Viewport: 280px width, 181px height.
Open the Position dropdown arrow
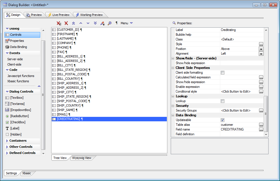pyautogui.click(x=261, y=49)
